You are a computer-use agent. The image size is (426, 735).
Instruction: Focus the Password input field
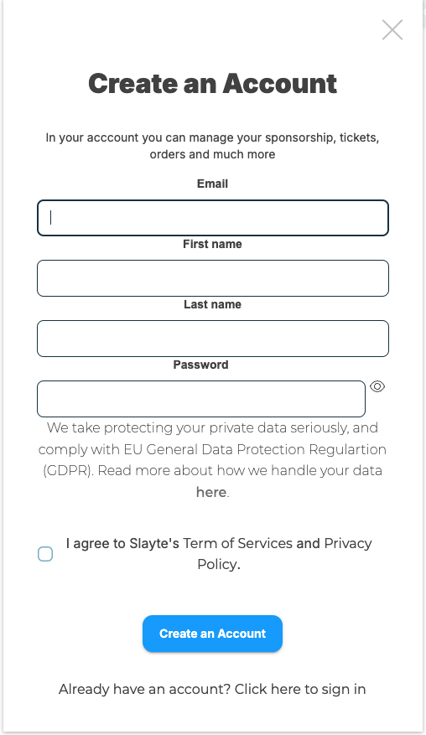point(201,399)
